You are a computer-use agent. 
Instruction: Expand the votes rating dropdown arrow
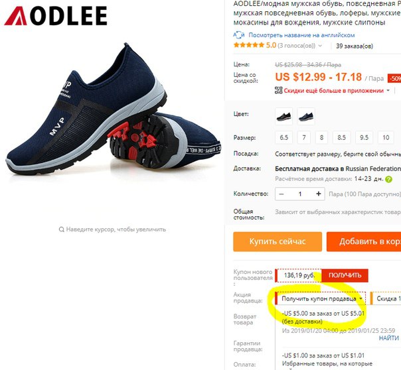(320, 46)
